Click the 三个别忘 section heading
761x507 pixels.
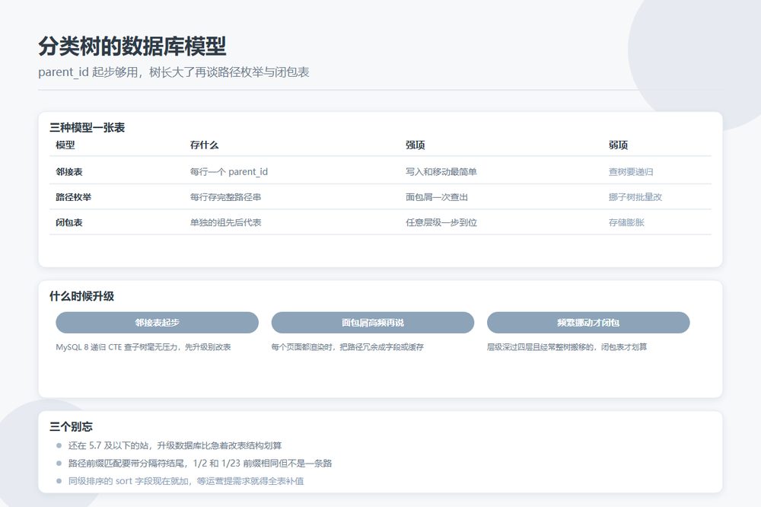pos(71,427)
